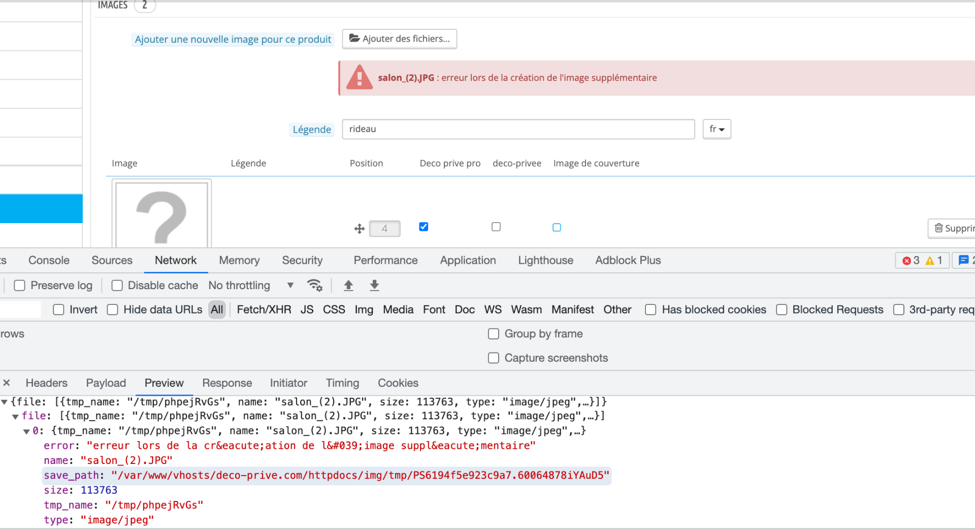Enable the Preserve log checkbox
This screenshot has height=529, width=975.
pos(19,286)
